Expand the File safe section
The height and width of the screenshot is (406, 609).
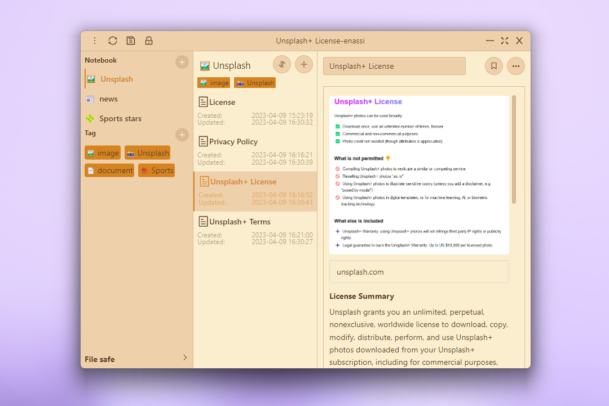coord(136,359)
